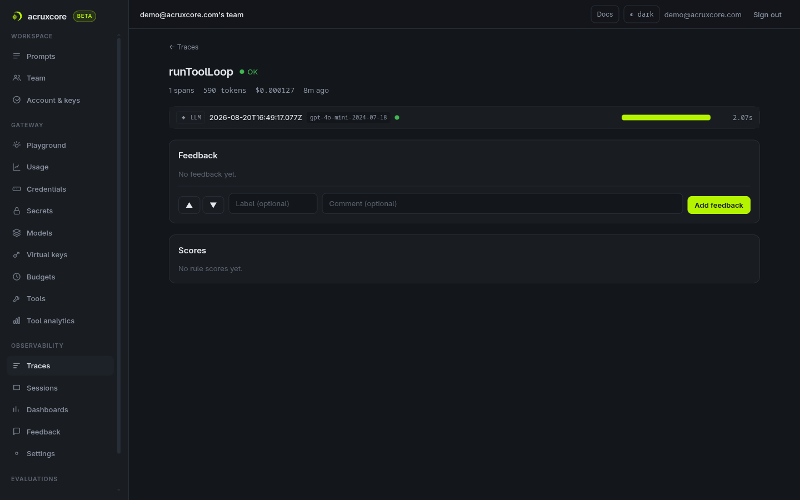Click the Models layers icon
This screenshot has width=800, height=500.
[x=17, y=233]
